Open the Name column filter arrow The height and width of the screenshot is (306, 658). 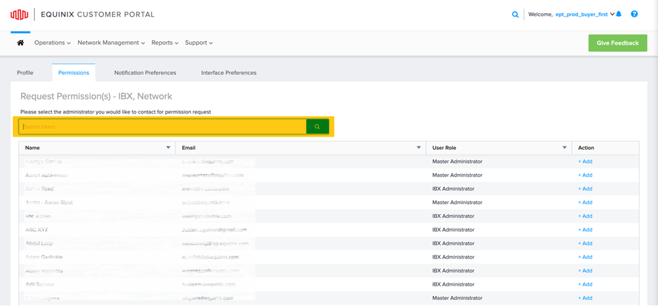(168, 148)
